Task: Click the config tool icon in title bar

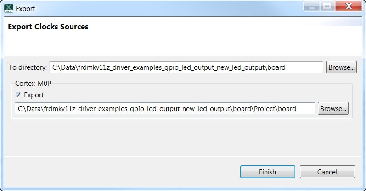Action: pos(8,8)
